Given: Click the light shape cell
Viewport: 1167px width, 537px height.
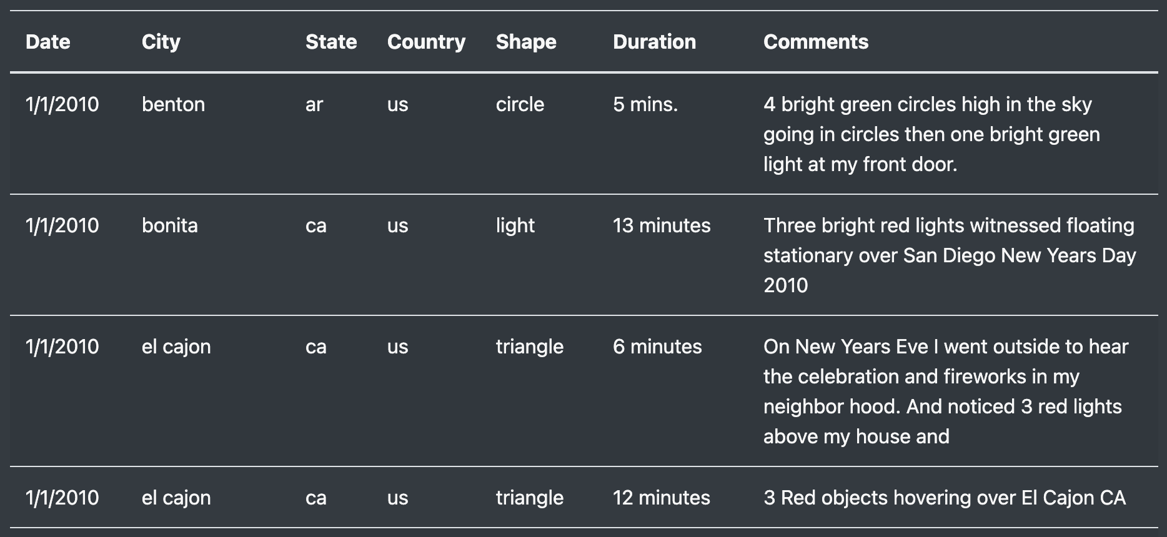Looking at the screenshot, I should [x=515, y=225].
